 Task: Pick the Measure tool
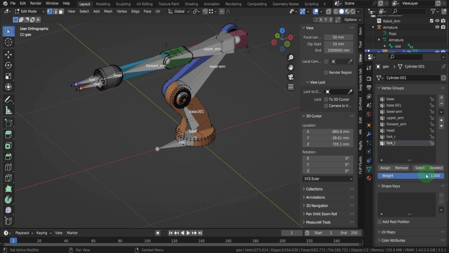click(x=8, y=111)
